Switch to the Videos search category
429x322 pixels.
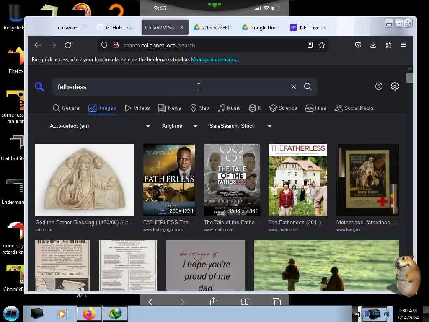(x=137, y=108)
